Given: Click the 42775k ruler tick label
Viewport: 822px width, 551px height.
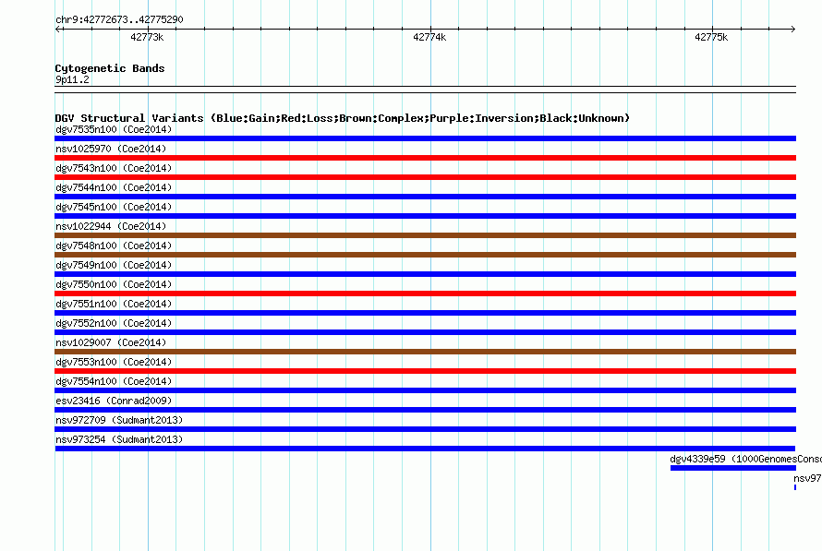Looking at the screenshot, I should (x=711, y=37).
